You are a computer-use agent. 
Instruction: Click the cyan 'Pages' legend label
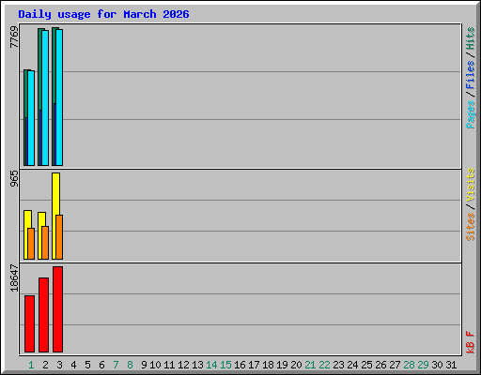click(x=471, y=114)
